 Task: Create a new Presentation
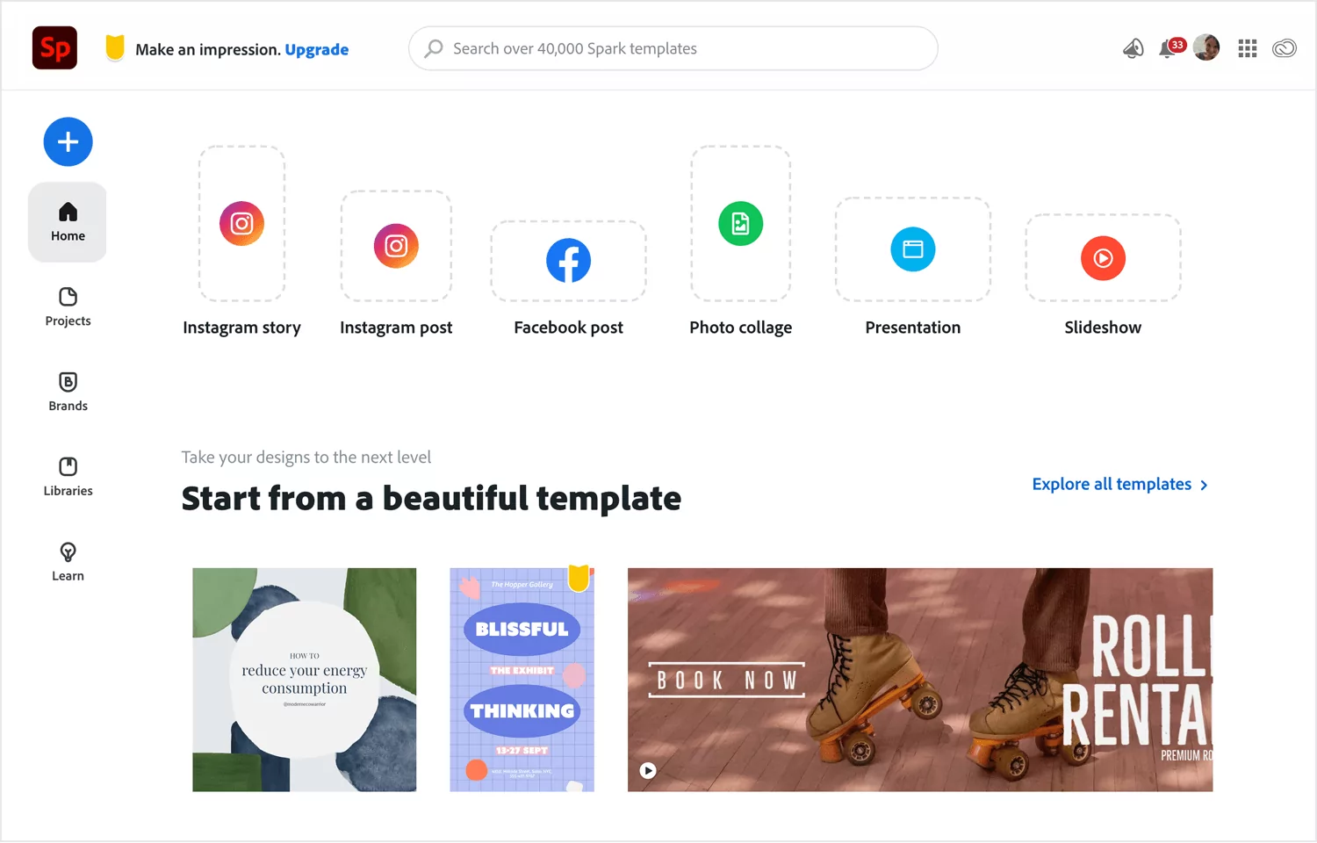click(912, 249)
